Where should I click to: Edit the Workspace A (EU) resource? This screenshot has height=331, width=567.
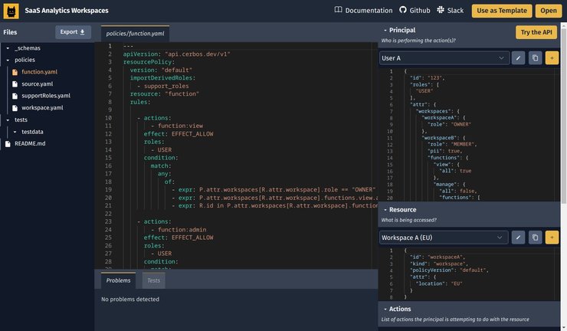pos(519,238)
